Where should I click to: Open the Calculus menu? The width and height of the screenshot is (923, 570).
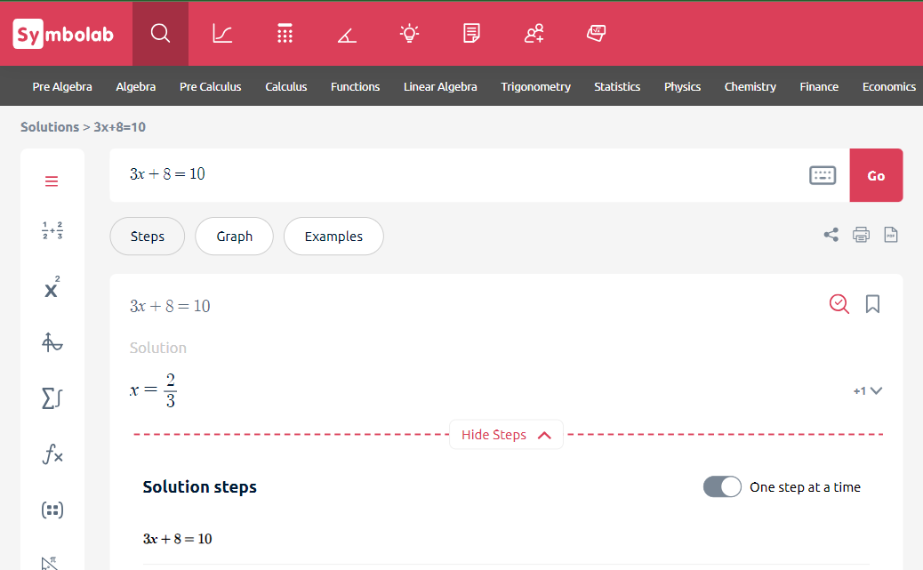pyautogui.click(x=286, y=86)
